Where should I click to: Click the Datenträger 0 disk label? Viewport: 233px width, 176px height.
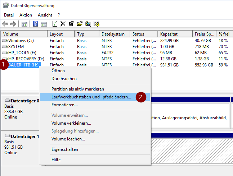[x=25, y=101]
